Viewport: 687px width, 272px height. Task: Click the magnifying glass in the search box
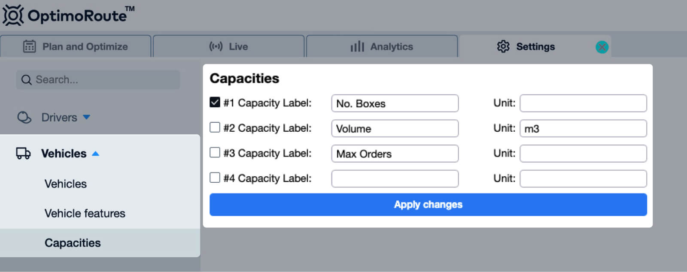tap(27, 79)
